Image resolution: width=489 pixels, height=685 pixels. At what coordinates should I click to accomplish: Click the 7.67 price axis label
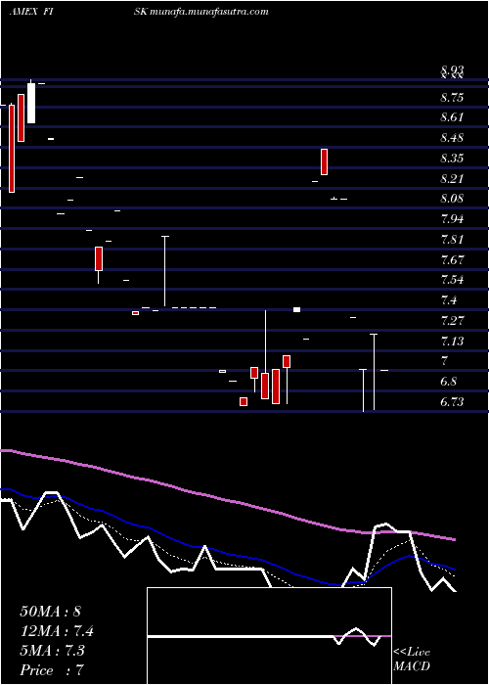pyautogui.click(x=452, y=260)
